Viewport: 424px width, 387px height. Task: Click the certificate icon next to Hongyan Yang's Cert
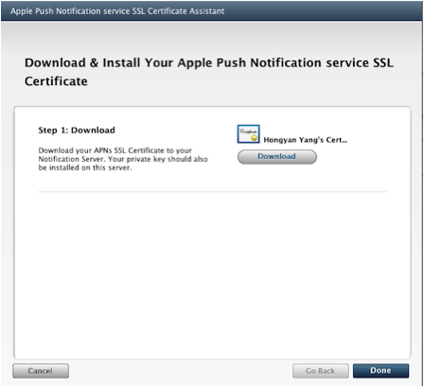(248, 134)
